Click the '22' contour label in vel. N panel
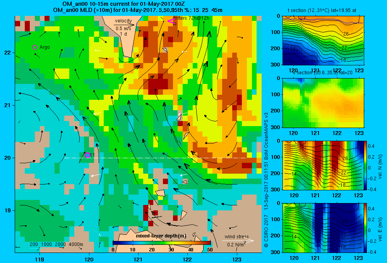The width and height of the screenshot is (387, 263). point(344,173)
